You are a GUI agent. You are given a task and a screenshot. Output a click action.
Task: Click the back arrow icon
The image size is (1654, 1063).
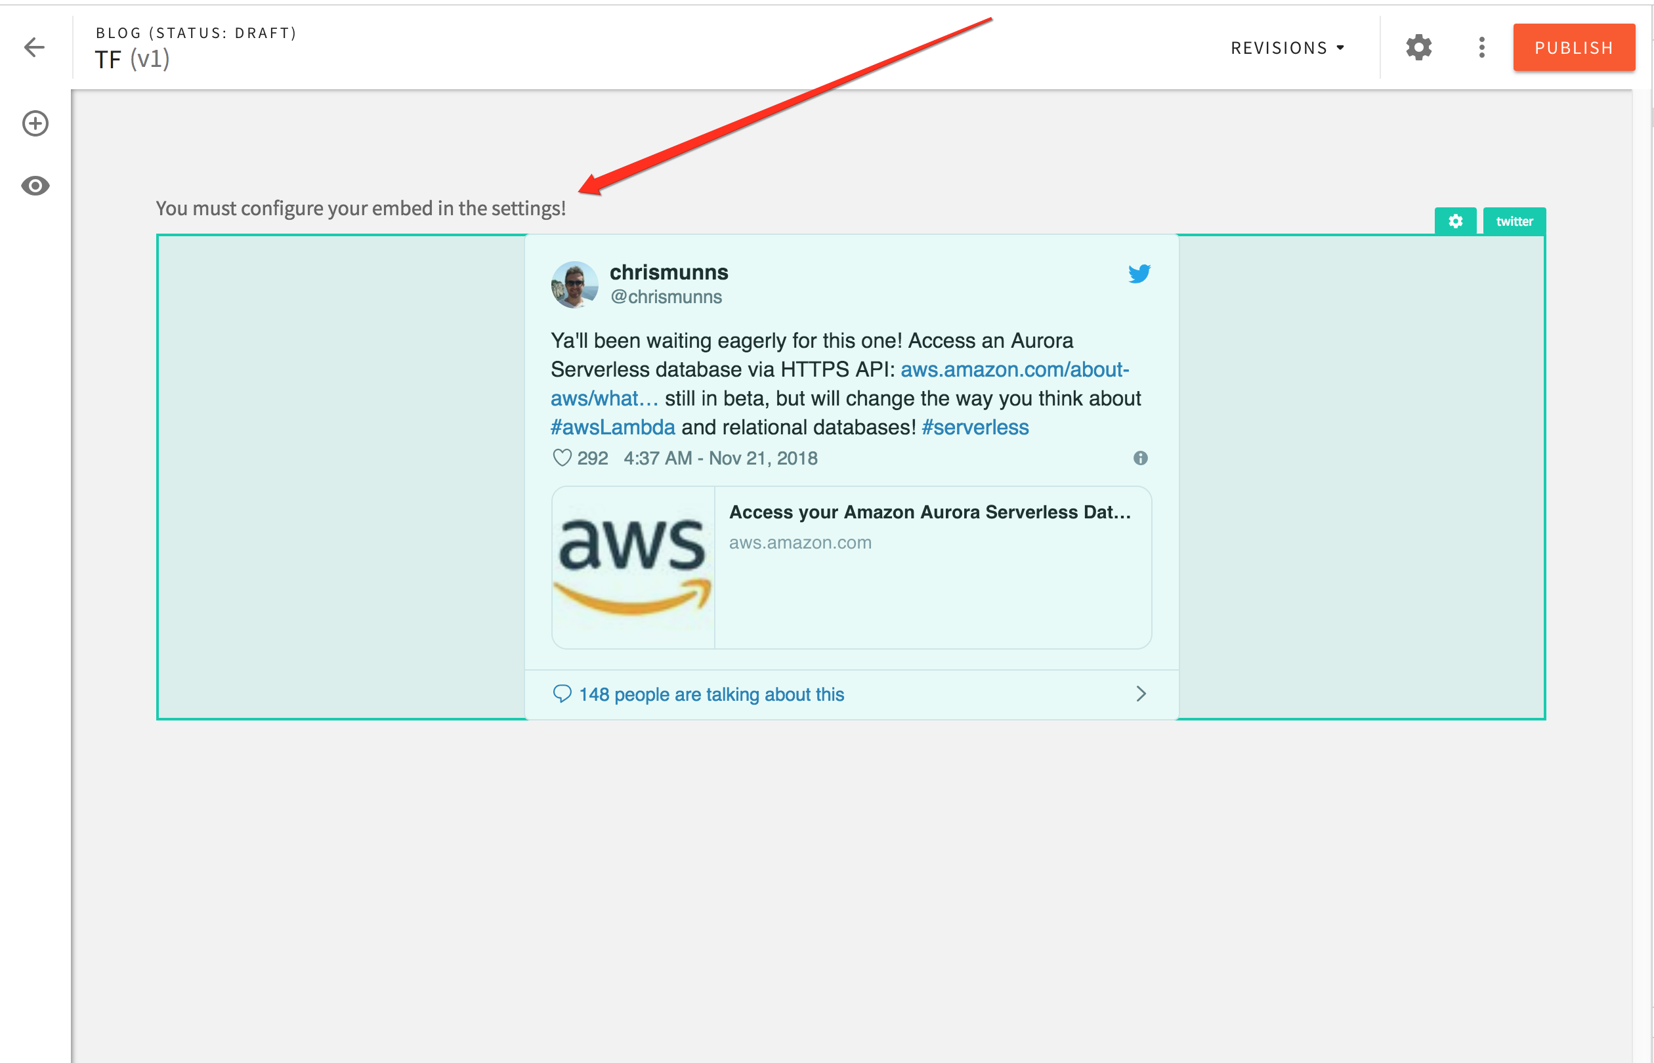[34, 47]
